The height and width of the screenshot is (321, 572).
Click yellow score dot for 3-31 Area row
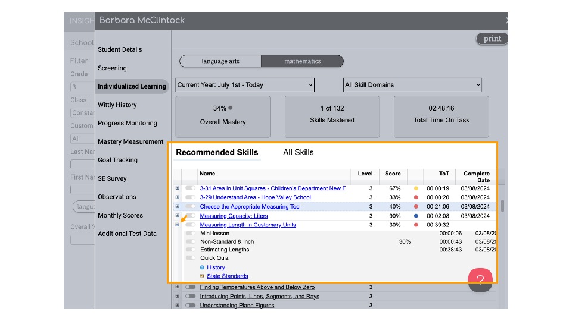point(416,188)
